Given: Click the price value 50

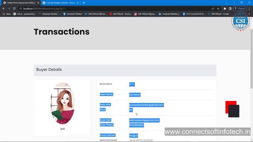Looking at the screenshot, I should [x=131, y=110].
